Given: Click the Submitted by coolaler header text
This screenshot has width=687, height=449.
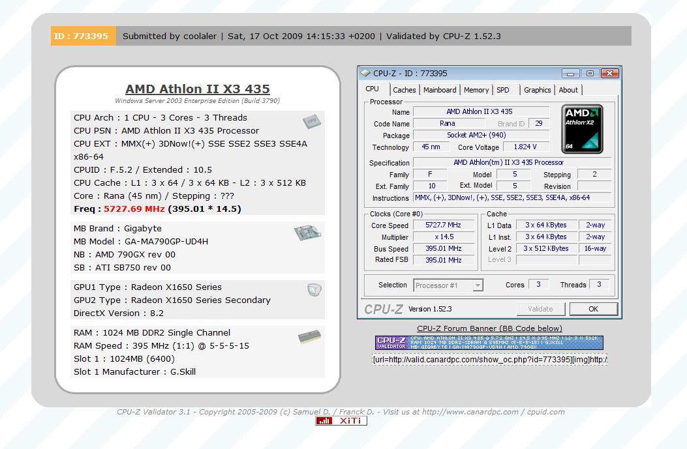Looking at the screenshot, I should pyautogui.click(x=170, y=36).
